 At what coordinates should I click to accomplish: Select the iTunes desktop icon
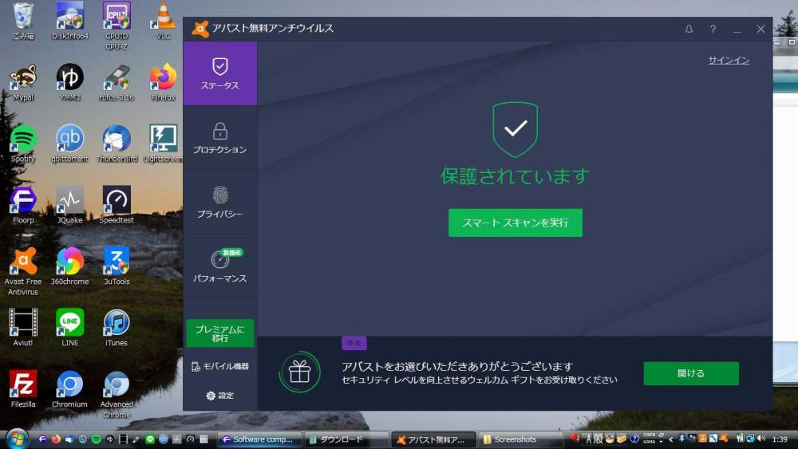coord(117,328)
